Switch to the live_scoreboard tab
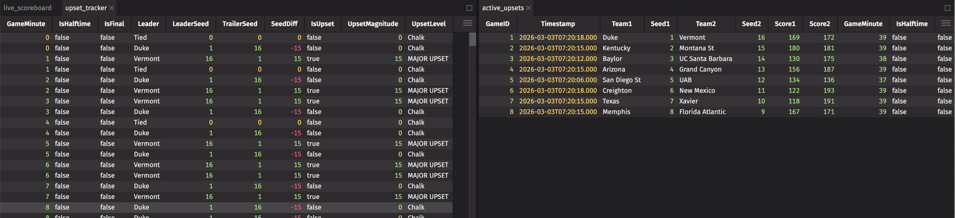Viewport: 955px width, 218px height. [28, 8]
